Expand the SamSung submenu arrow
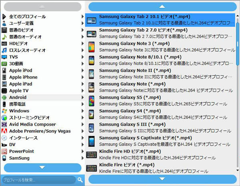The width and height of the screenshot is (240, 186). tap(82, 158)
